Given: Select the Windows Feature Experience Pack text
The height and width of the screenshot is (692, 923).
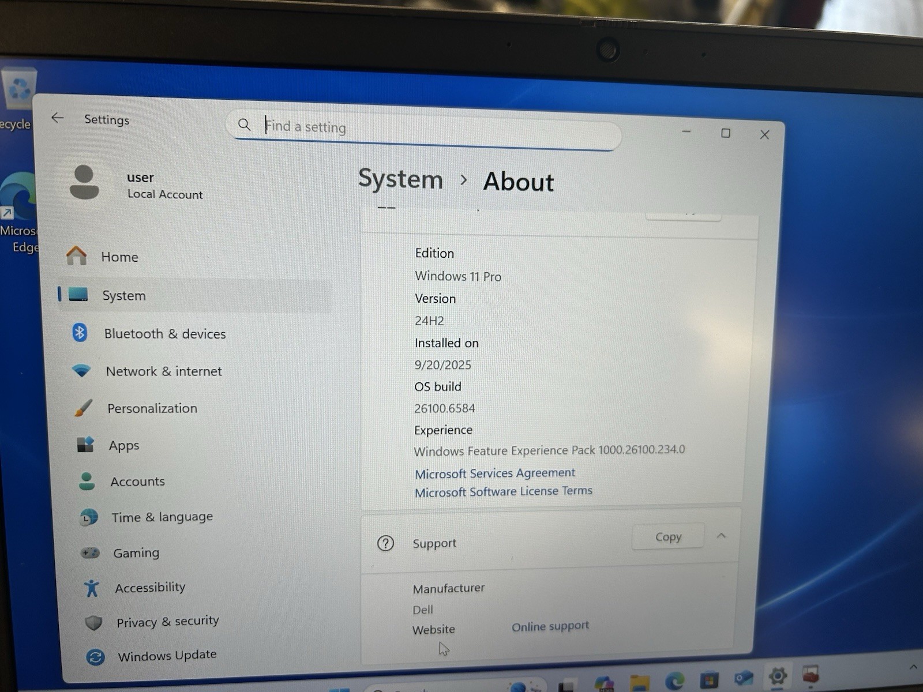Looking at the screenshot, I should point(549,450).
